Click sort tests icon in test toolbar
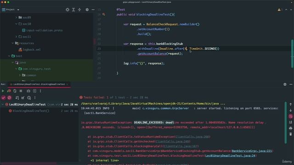Viewport: 294px width, 165px height. pos(17,98)
